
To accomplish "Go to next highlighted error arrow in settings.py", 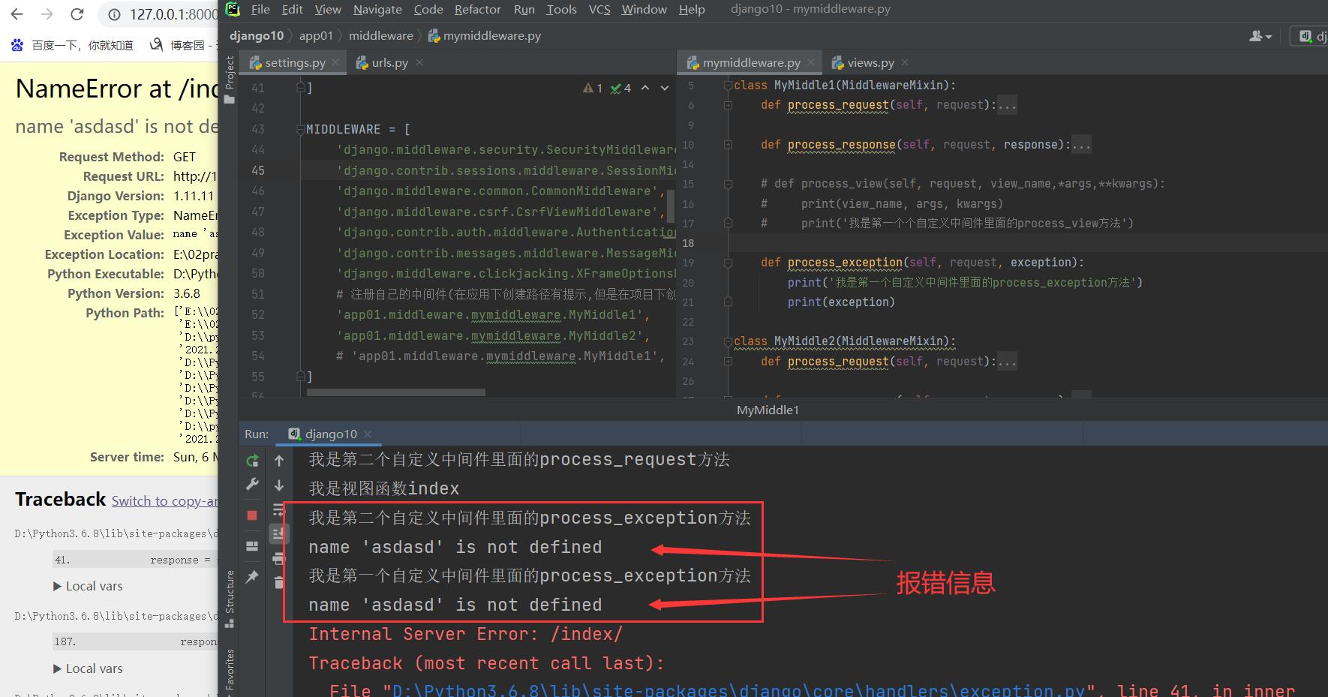I will point(665,88).
